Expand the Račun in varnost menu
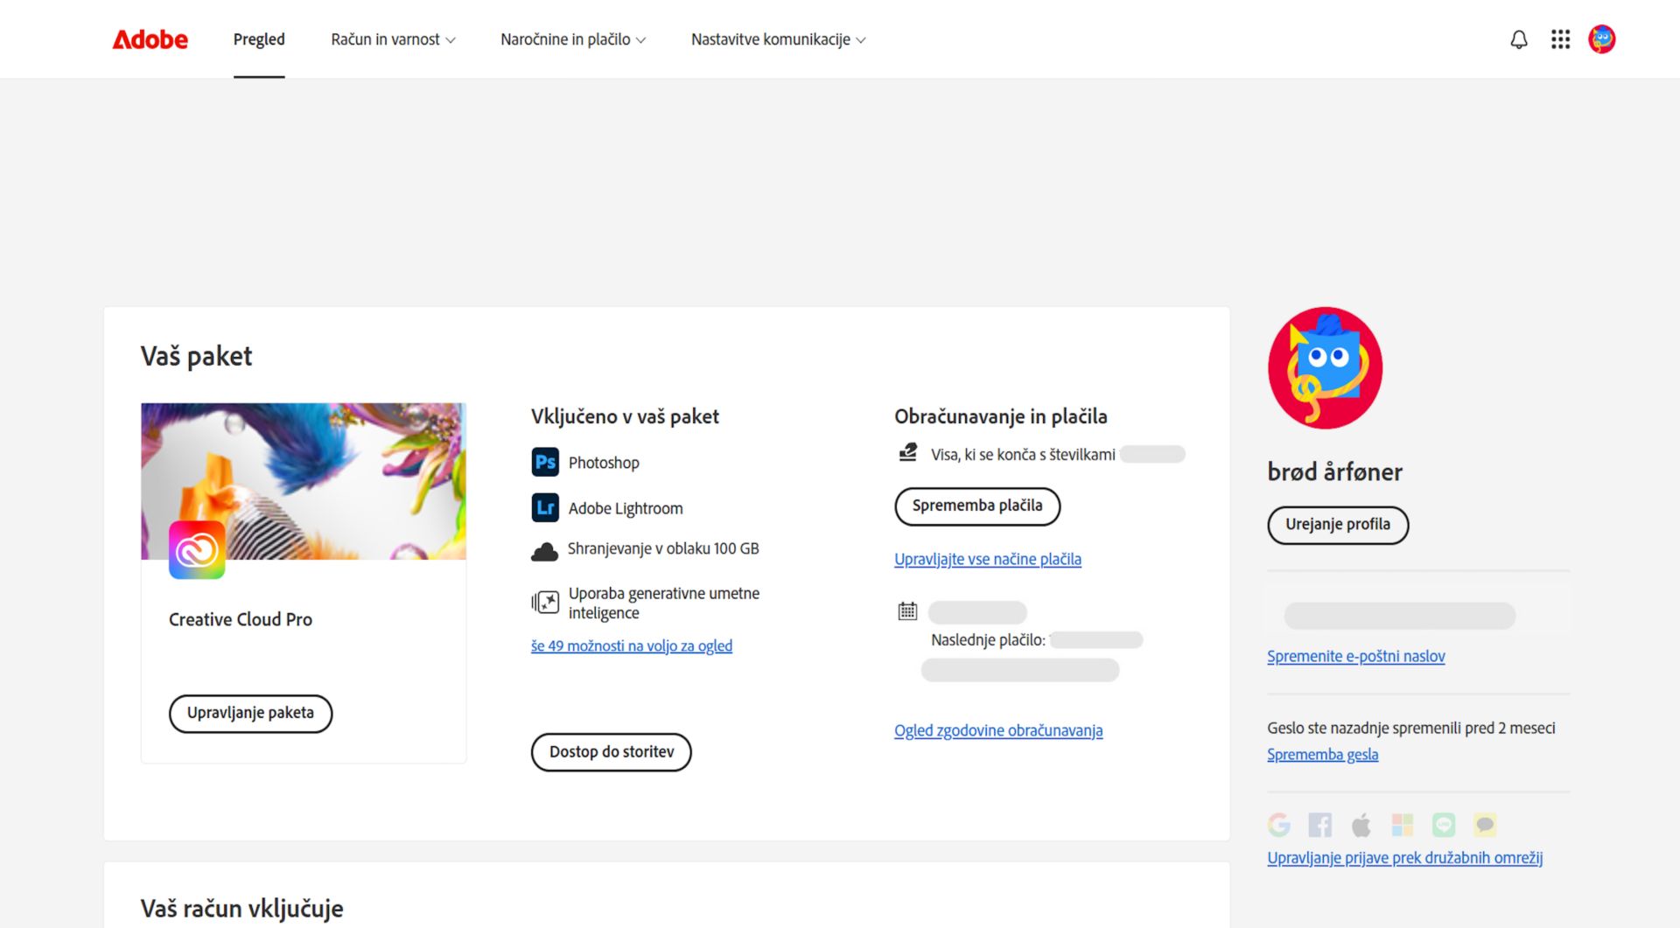The height and width of the screenshot is (928, 1680). [393, 39]
